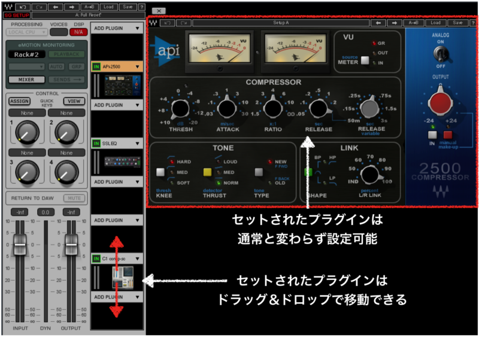Click the L/R LINK percent knob
This screenshot has width=479, height=338.
[x=370, y=175]
